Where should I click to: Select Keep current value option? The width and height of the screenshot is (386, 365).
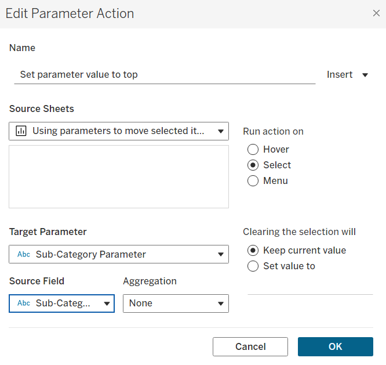click(x=253, y=251)
